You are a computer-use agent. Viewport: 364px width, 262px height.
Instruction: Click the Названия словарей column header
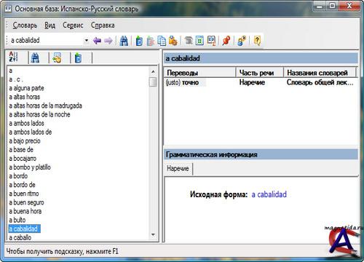(320, 73)
